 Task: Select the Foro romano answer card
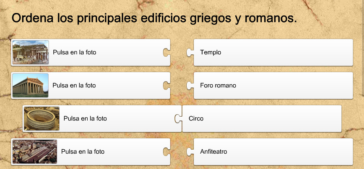point(273,85)
